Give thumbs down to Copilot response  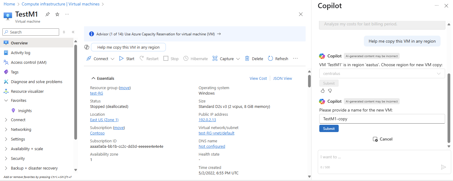tap(330, 91)
